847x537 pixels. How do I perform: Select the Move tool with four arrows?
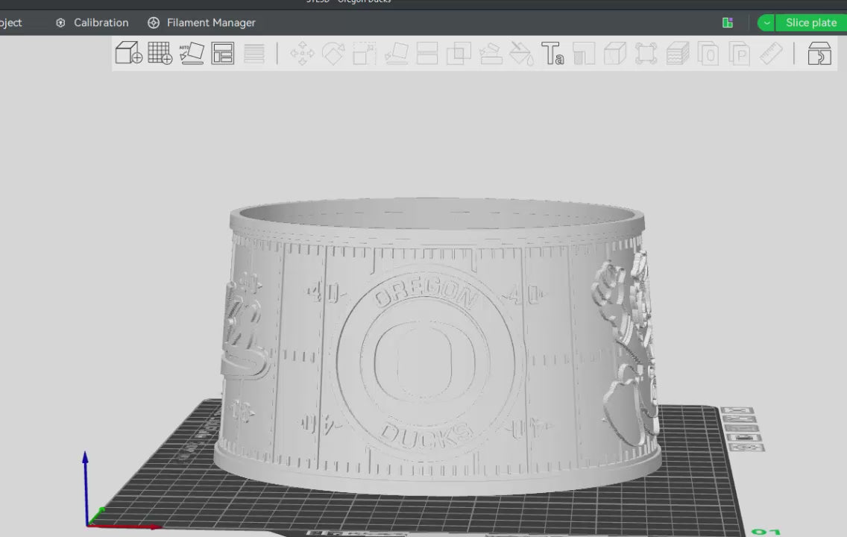coord(302,54)
